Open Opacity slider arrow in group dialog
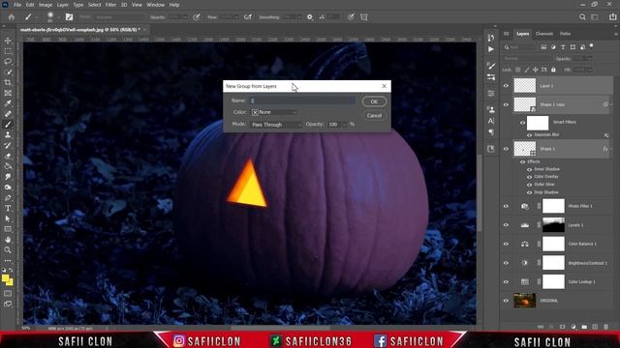Image resolution: width=620 pixels, height=348 pixels. pos(345,125)
